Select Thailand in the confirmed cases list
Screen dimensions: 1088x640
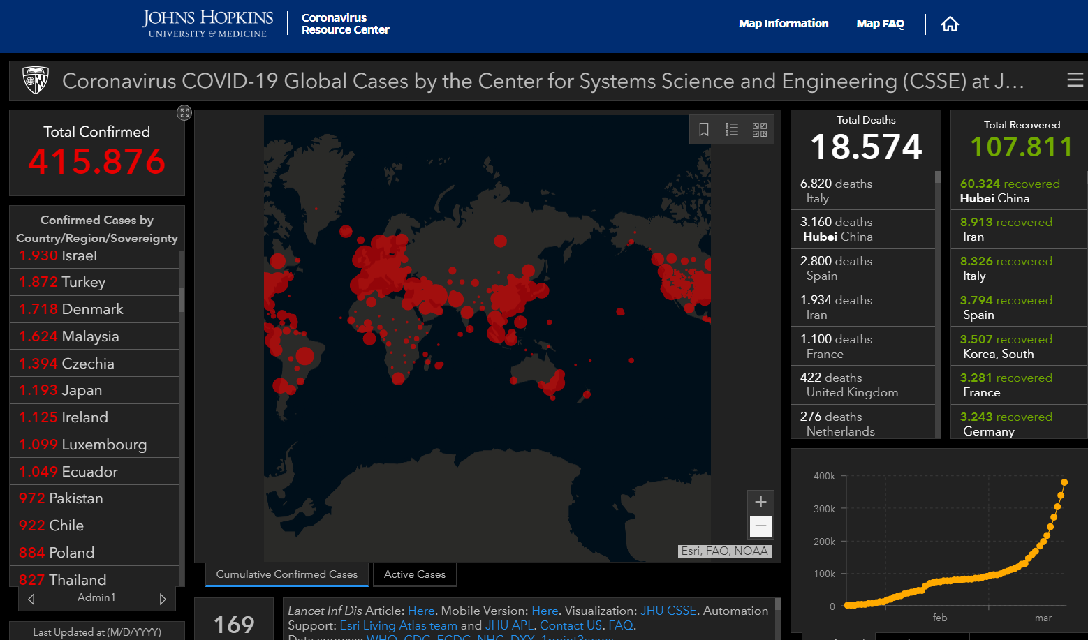tap(94, 577)
